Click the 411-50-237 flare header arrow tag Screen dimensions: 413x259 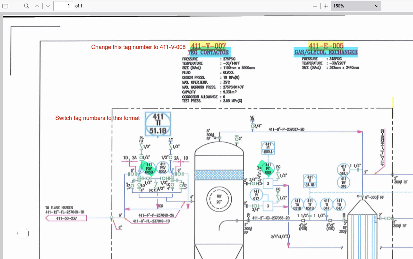coord(66,218)
